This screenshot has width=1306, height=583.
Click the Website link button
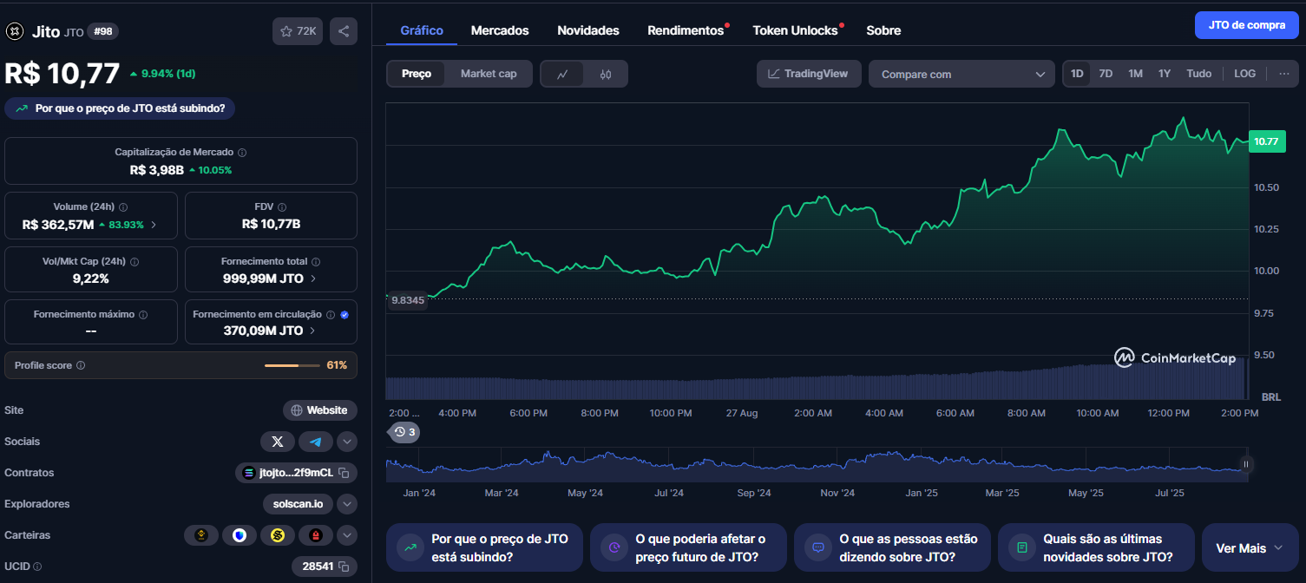(x=320, y=410)
